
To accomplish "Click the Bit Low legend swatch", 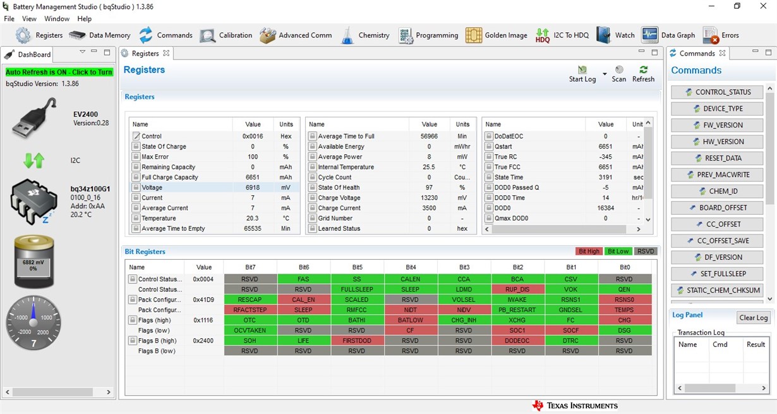I will [618, 252].
